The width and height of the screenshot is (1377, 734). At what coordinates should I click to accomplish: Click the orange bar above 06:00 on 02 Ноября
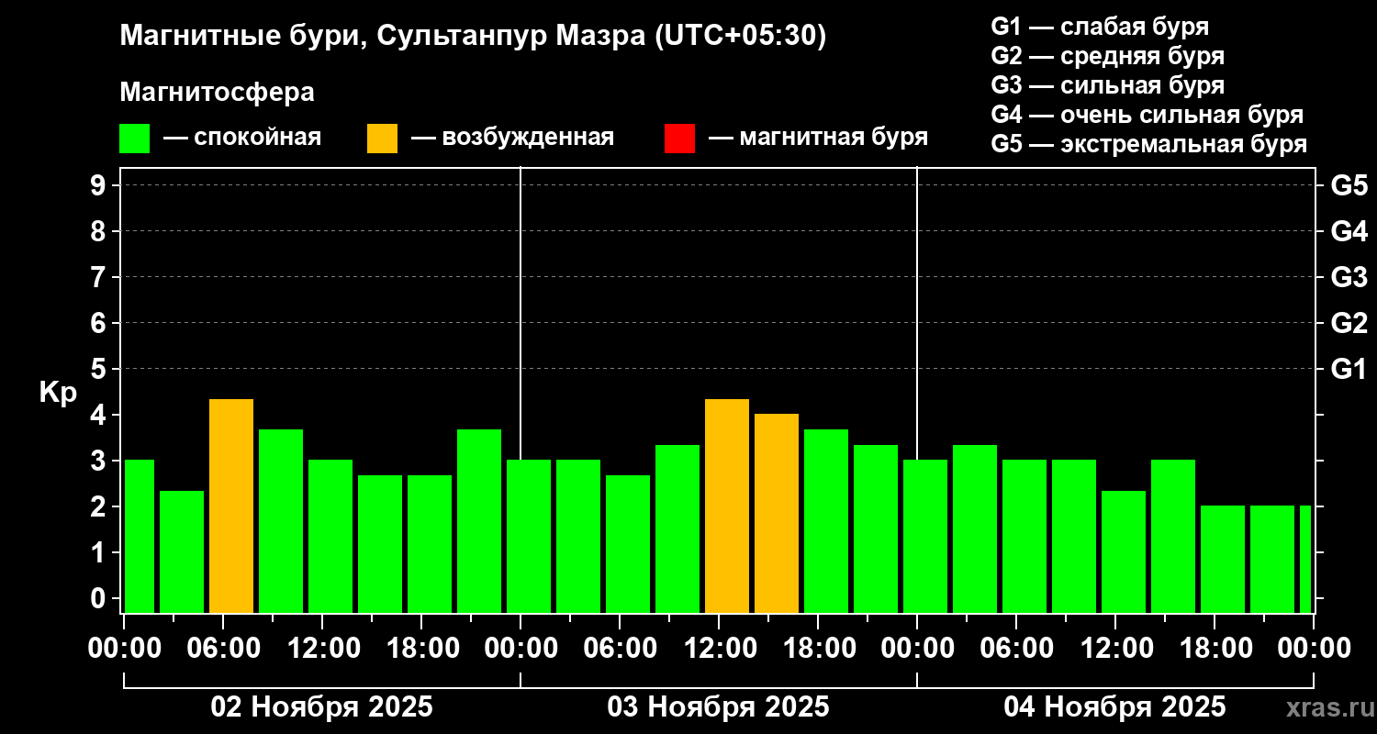[x=231, y=506]
